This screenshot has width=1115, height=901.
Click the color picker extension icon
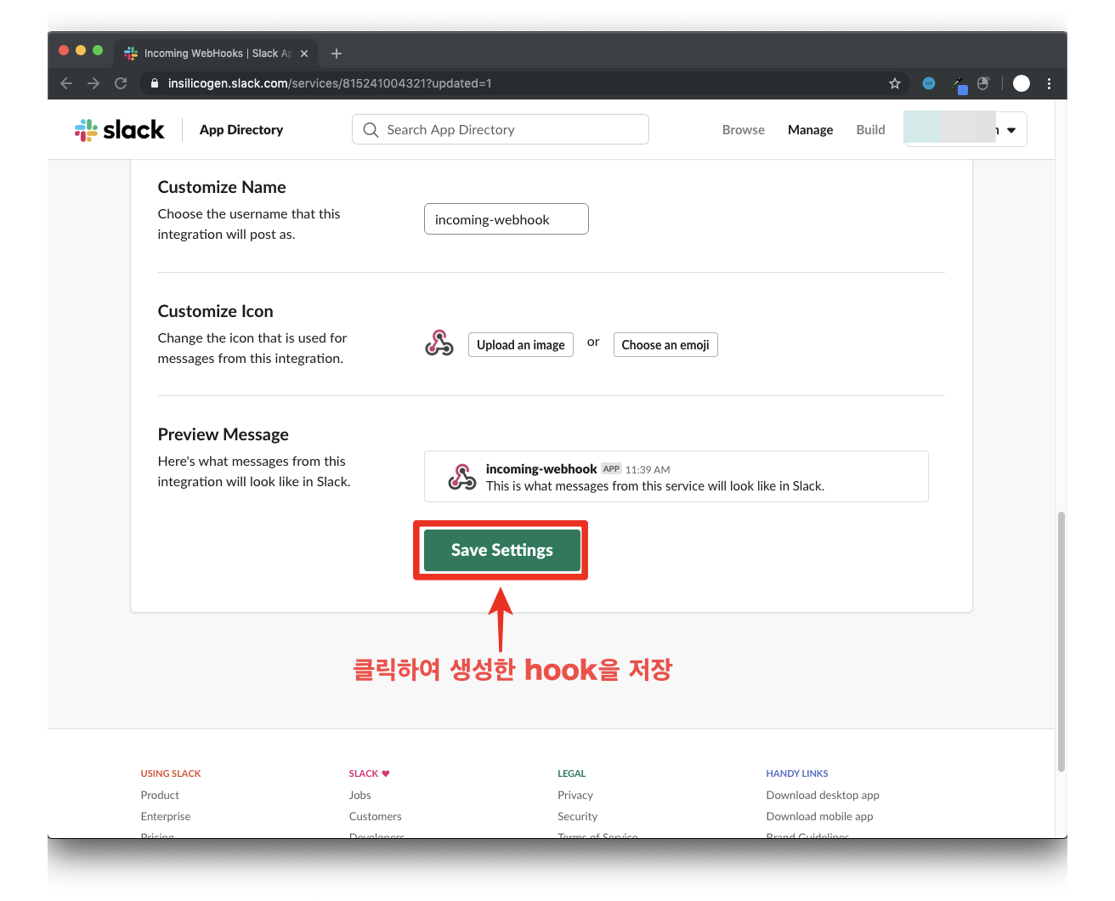click(959, 84)
